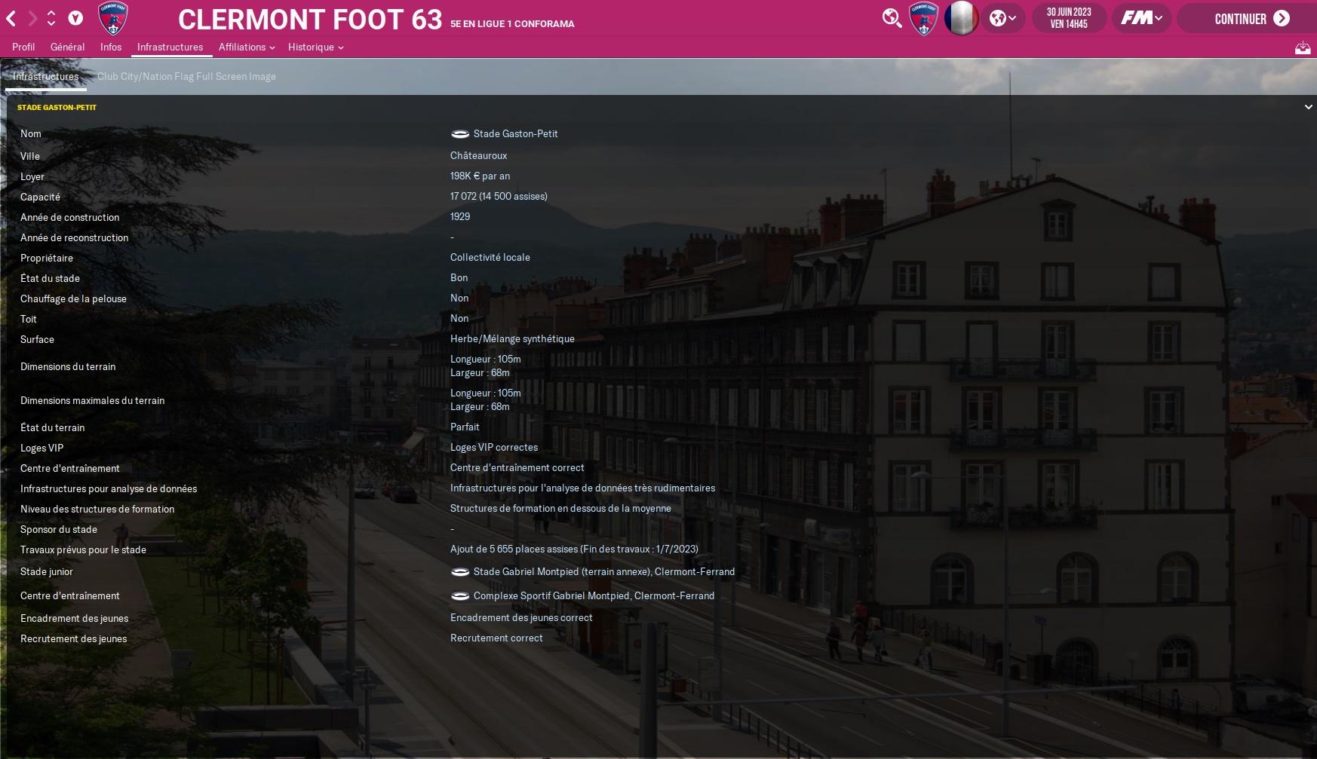The height and width of the screenshot is (759, 1317).
Task: Expand the Affiliations menu
Action: point(247,47)
